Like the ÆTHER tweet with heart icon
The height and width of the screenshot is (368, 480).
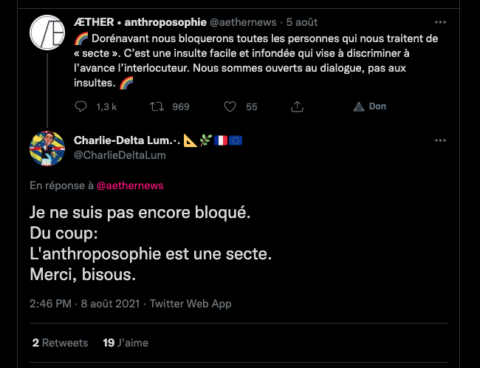(230, 106)
